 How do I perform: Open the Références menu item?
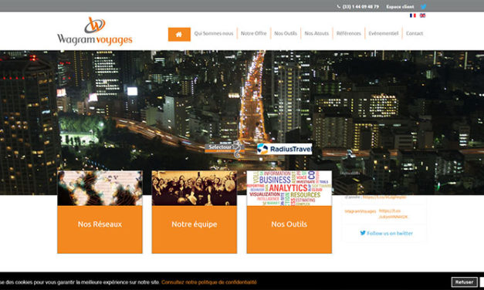pos(348,33)
